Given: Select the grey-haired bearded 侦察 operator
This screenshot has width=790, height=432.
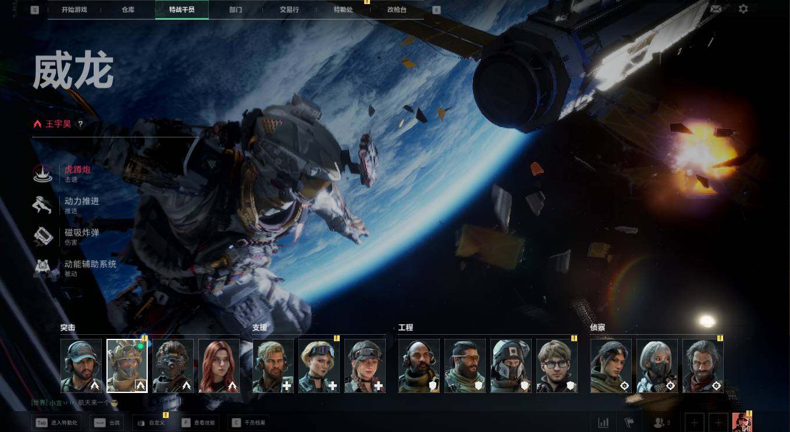Looking at the screenshot, I should point(703,366).
